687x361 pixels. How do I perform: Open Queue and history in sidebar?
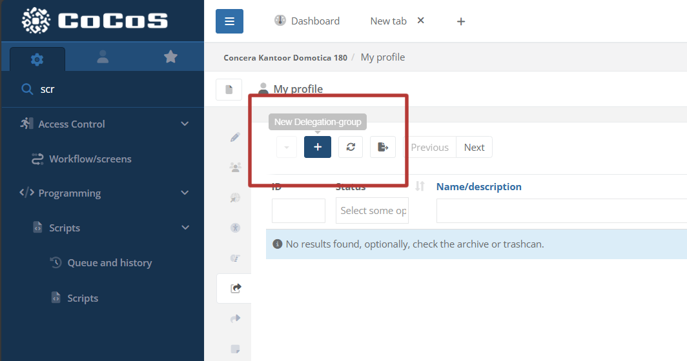(109, 263)
